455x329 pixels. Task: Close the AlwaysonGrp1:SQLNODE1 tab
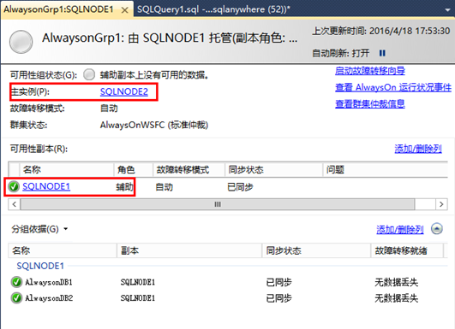(125, 10)
